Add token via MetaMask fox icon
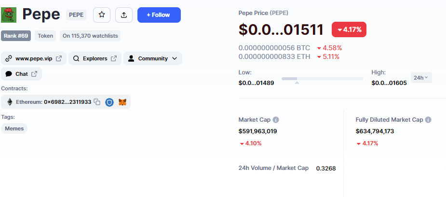Viewport: 446px width, 197px height. 122,102
